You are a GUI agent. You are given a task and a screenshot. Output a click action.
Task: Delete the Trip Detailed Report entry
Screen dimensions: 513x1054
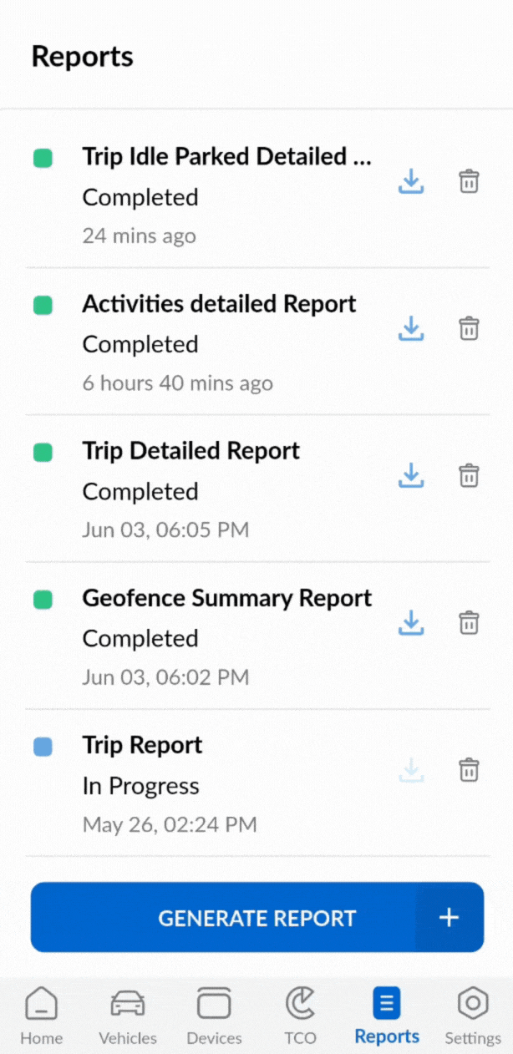click(x=470, y=475)
